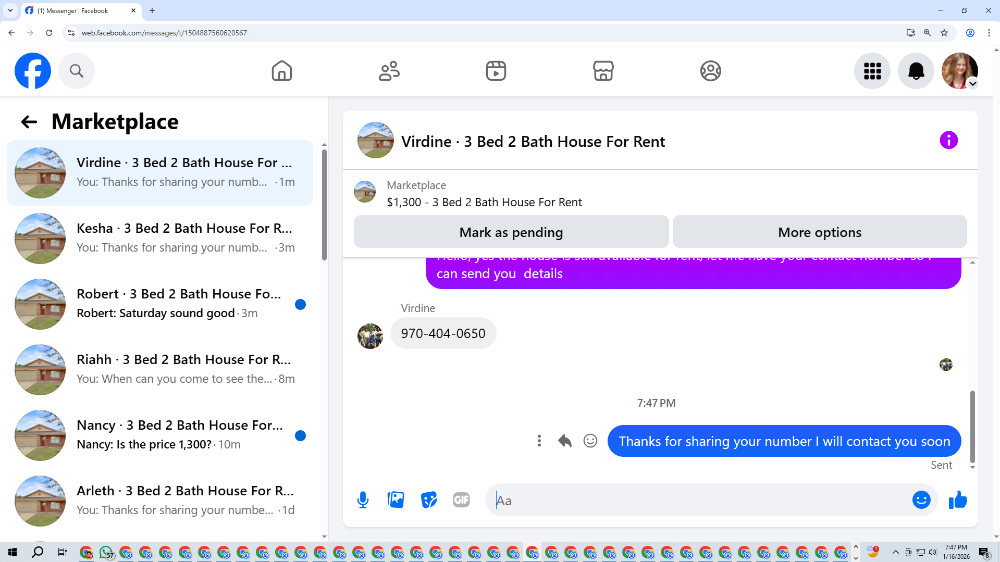Attach a photo or file
This screenshot has height=562, width=1000.
tap(396, 500)
